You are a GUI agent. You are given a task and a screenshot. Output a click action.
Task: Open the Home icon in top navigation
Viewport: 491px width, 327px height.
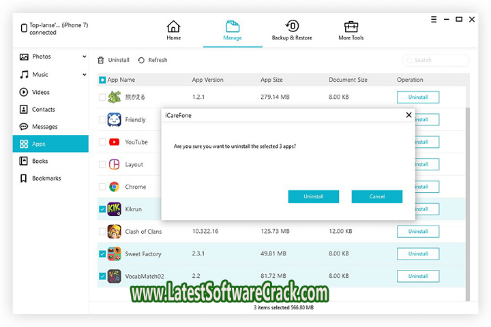[173, 27]
